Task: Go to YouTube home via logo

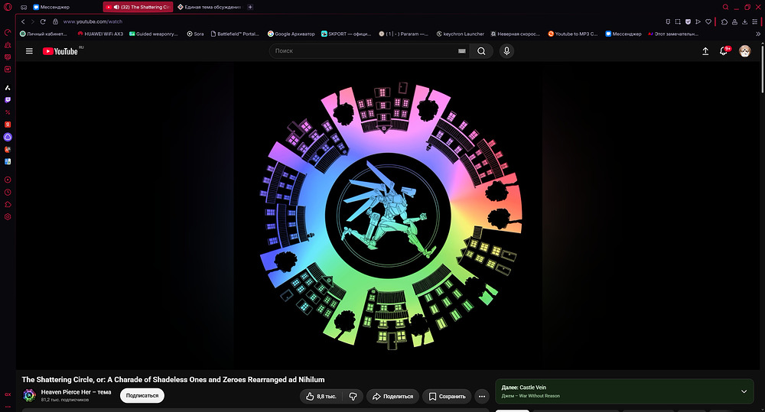Action: coord(60,51)
